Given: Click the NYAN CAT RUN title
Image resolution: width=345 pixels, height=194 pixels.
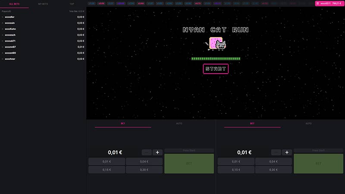Looking at the screenshot, I should tap(216, 30).
